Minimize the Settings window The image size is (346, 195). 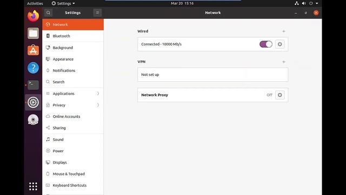pos(296,13)
